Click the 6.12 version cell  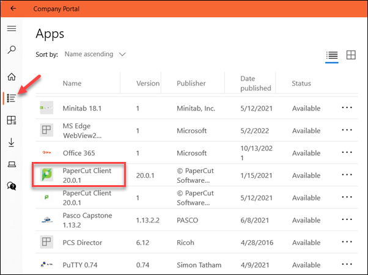[x=142, y=243]
